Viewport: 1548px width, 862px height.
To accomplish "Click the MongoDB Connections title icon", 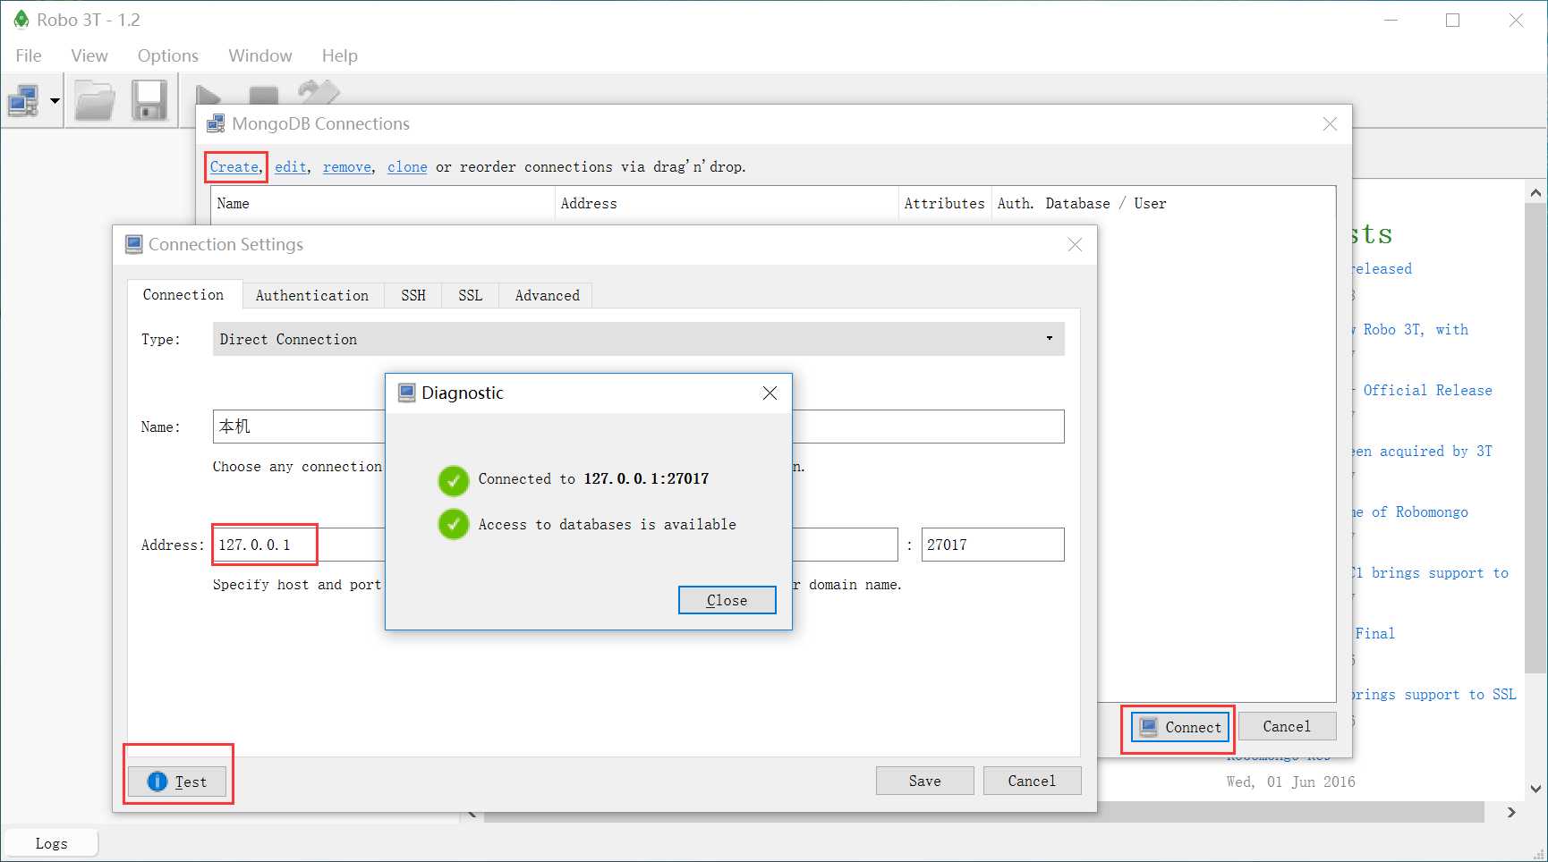I will point(216,123).
